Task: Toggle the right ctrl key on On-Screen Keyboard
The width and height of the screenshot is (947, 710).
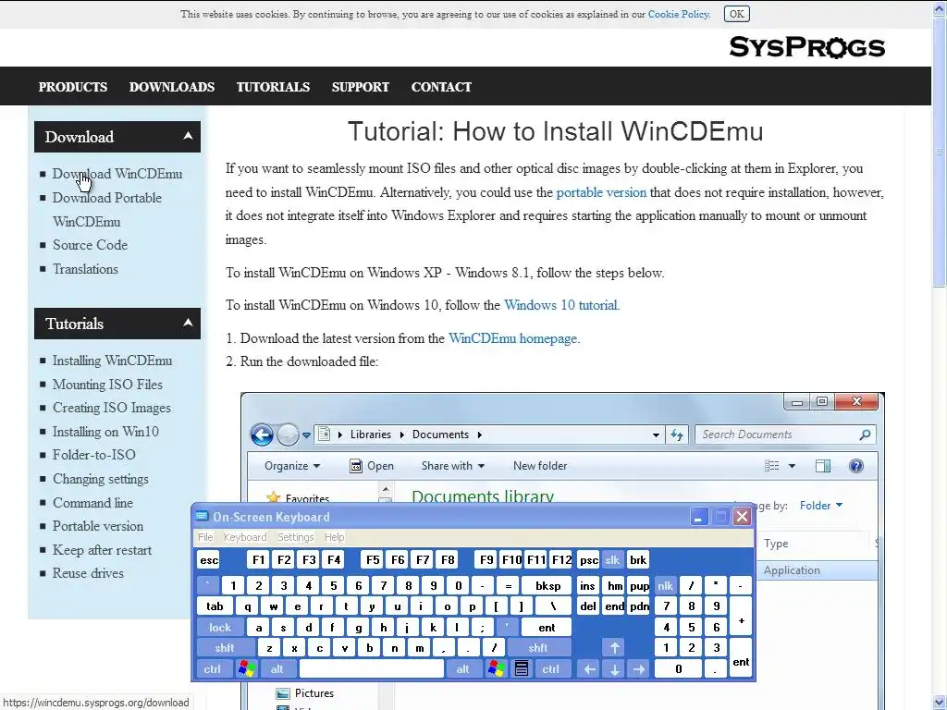Action: [551, 669]
